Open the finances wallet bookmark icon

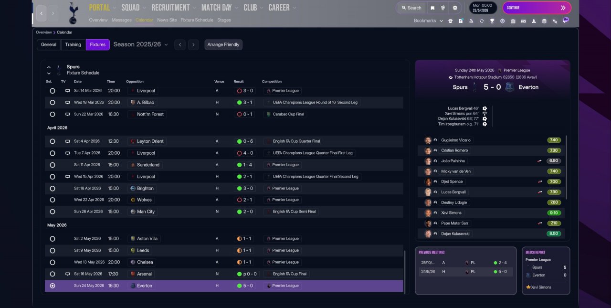pos(523,21)
